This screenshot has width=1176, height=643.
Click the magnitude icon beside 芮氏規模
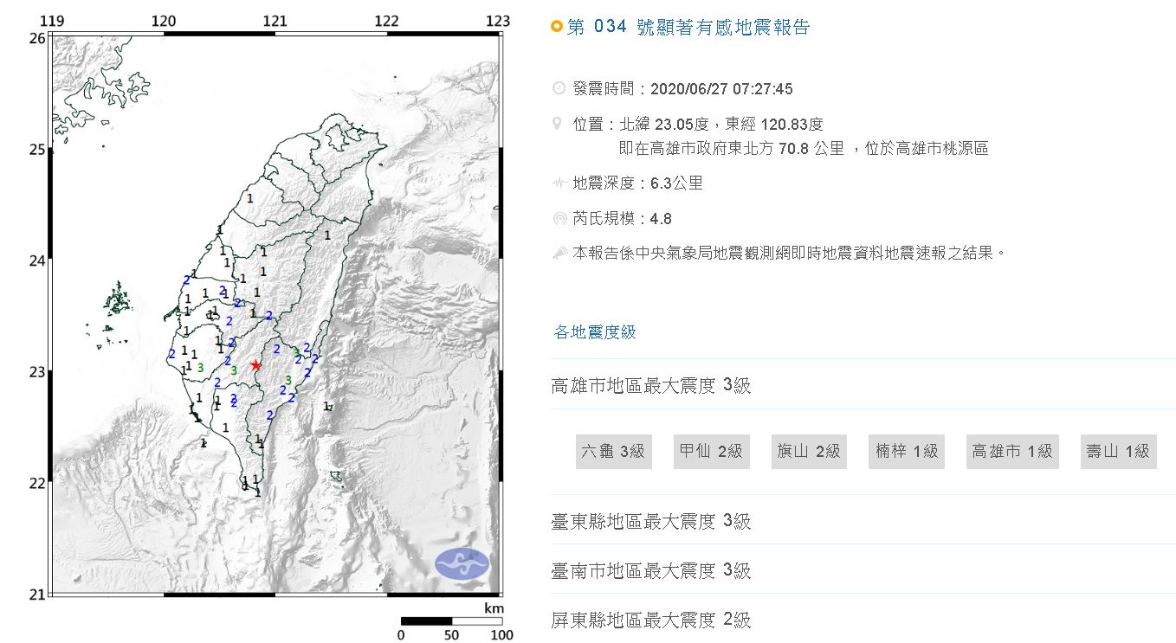[559, 218]
